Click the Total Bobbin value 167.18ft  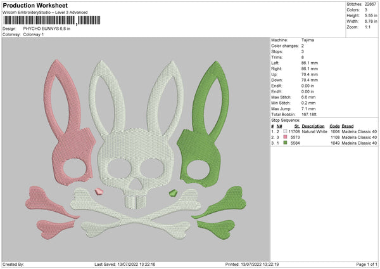pos(309,115)
